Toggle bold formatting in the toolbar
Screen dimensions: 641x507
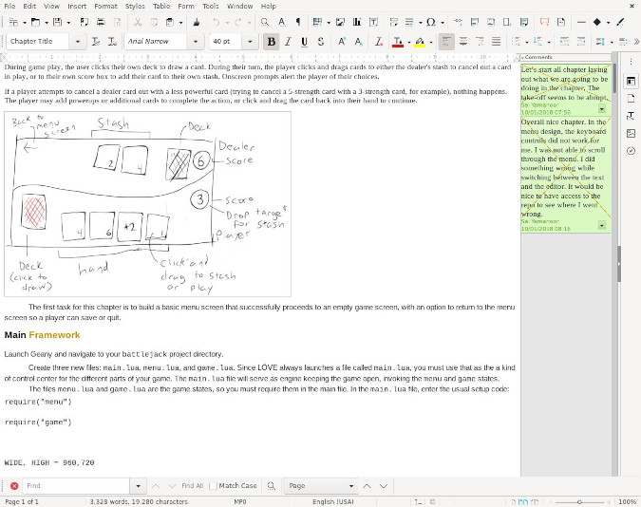click(x=272, y=42)
